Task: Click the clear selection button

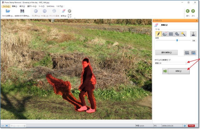Action: pyautogui.click(x=166, y=52)
